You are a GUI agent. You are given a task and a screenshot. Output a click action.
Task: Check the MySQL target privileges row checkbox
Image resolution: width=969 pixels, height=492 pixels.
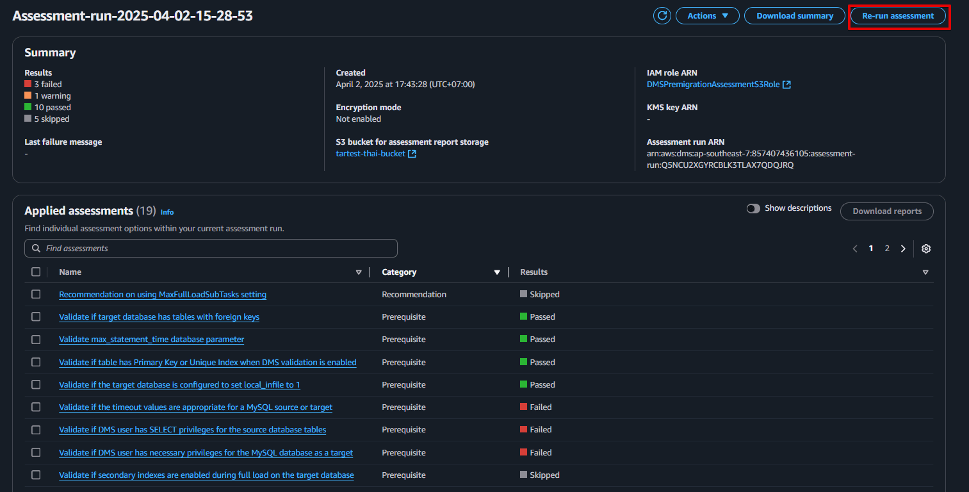pyautogui.click(x=36, y=452)
